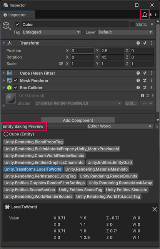Viewport: 160px width, 249px height.
Task: Click the Box Collider green cube icon
Action: pos(9,88)
